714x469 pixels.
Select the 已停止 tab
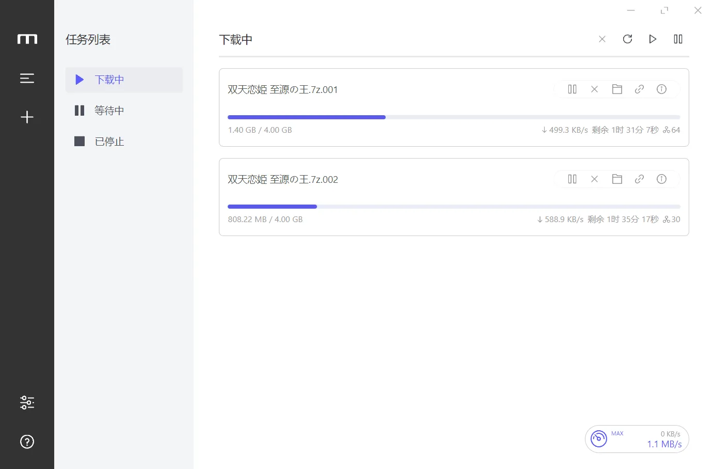(124, 142)
